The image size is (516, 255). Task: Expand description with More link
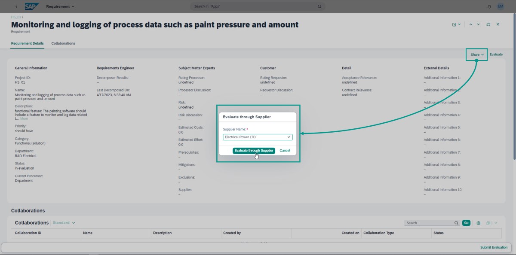point(24,118)
